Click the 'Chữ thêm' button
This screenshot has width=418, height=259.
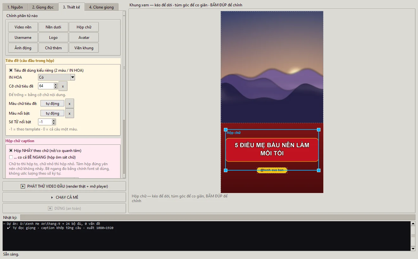[x=53, y=48]
